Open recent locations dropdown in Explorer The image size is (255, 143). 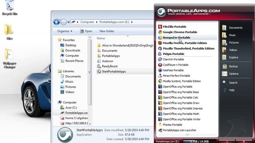tap(69, 22)
